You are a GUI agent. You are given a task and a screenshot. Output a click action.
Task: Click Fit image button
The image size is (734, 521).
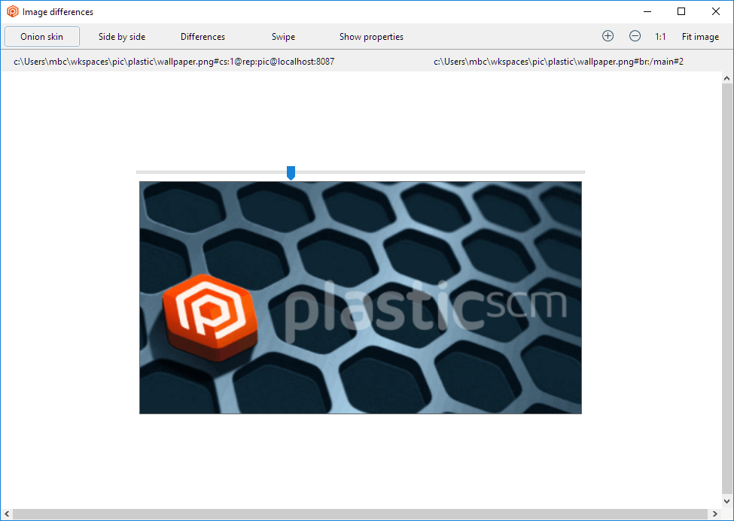click(x=700, y=37)
